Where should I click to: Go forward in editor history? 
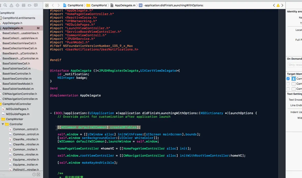[x=59, y=5]
